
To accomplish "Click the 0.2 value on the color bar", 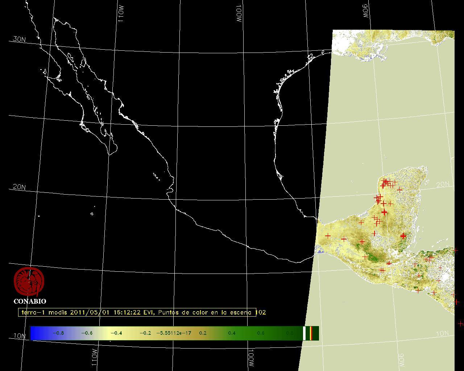I will click(x=203, y=333).
